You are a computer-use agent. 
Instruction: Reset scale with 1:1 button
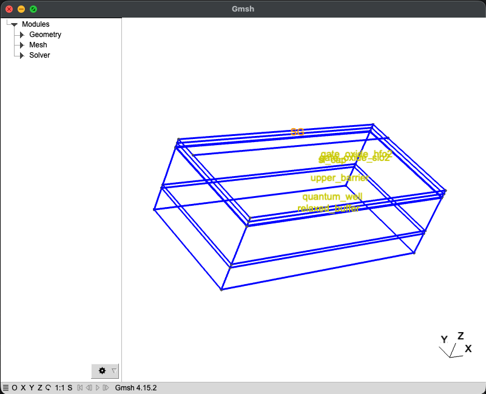[x=59, y=388]
